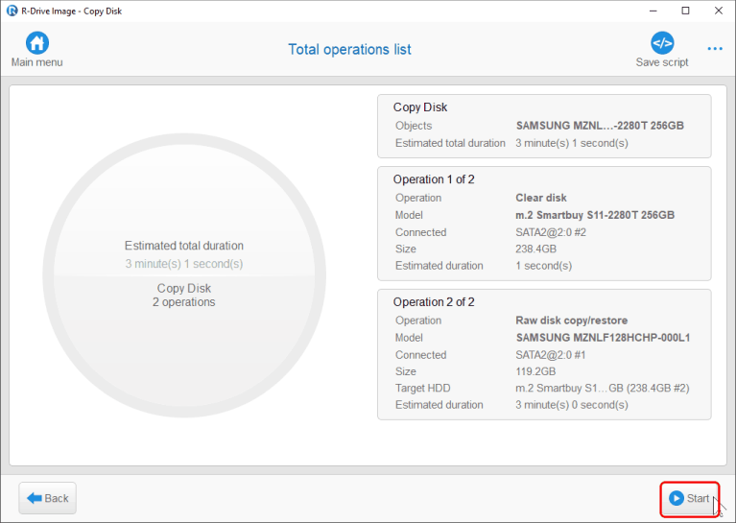The height and width of the screenshot is (523, 736).
Task: Go to Main menu home icon
Action: coord(37,43)
